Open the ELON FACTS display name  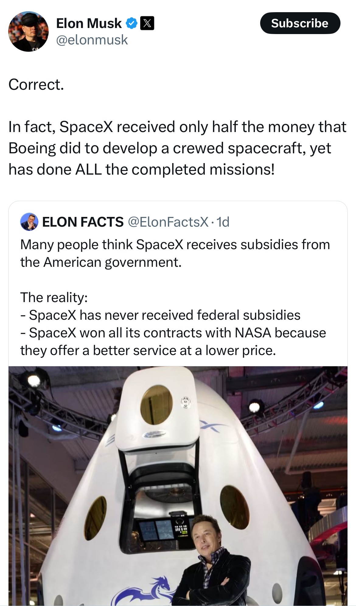coord(83,222)
